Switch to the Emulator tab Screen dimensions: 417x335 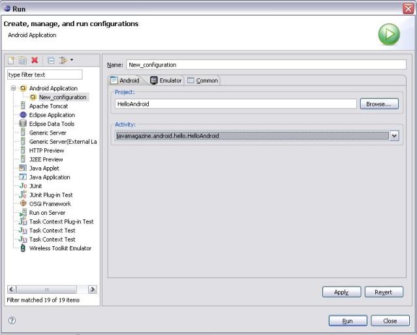pos(166,80)
